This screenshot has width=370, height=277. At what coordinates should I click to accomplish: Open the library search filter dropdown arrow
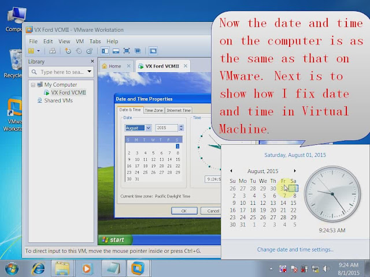click(90, 72)
